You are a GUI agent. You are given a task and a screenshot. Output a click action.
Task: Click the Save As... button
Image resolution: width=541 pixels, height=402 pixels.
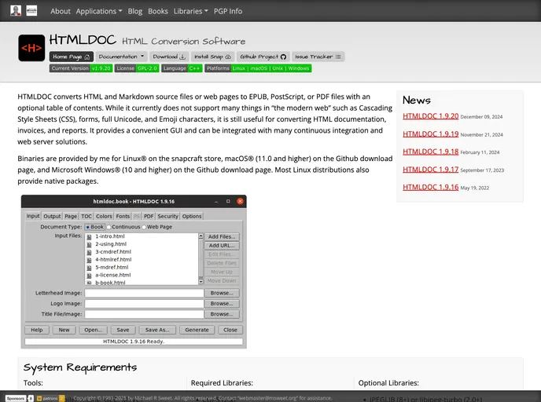tap(157, 330)
